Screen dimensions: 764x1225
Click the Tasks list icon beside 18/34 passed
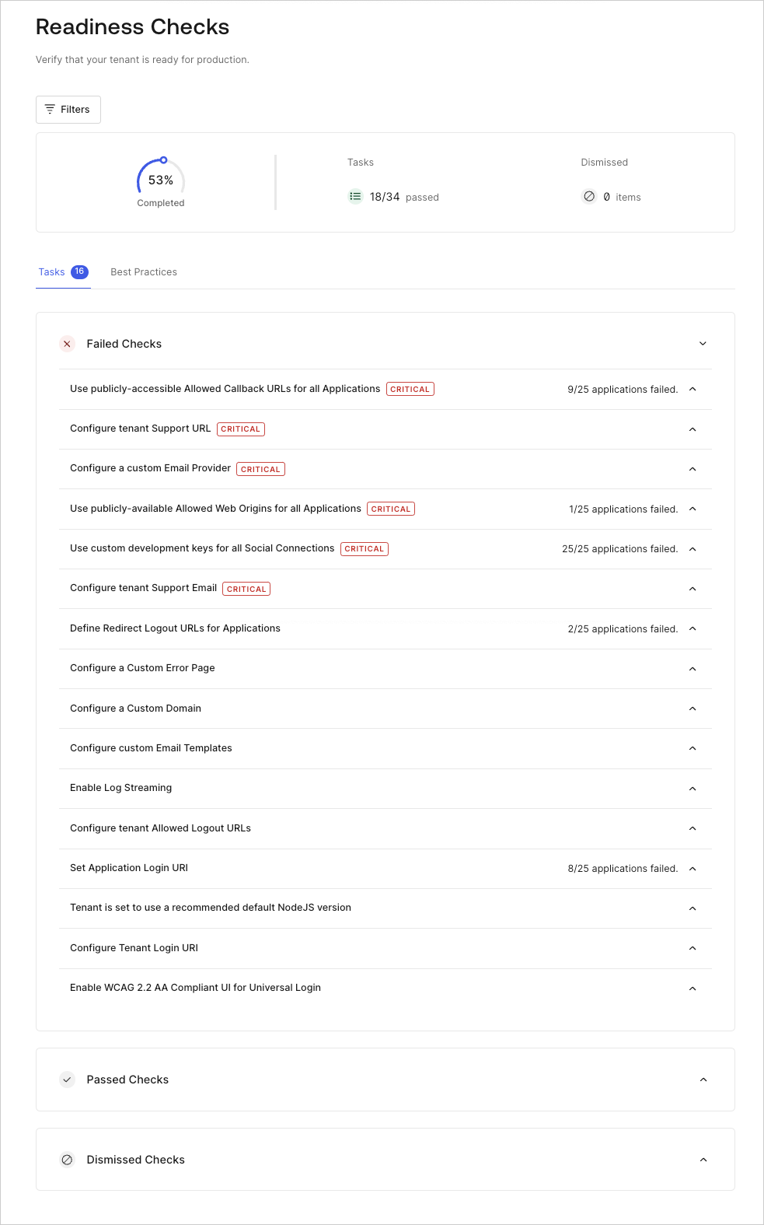pos(355,197)
